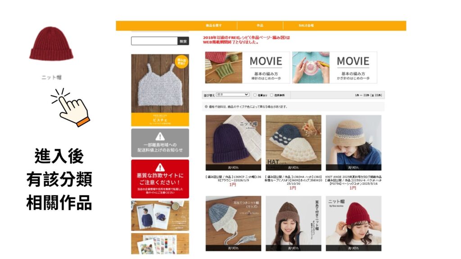Open the 1360HA hat product title link
The image size is (461, 259).
tap(293, 179)
